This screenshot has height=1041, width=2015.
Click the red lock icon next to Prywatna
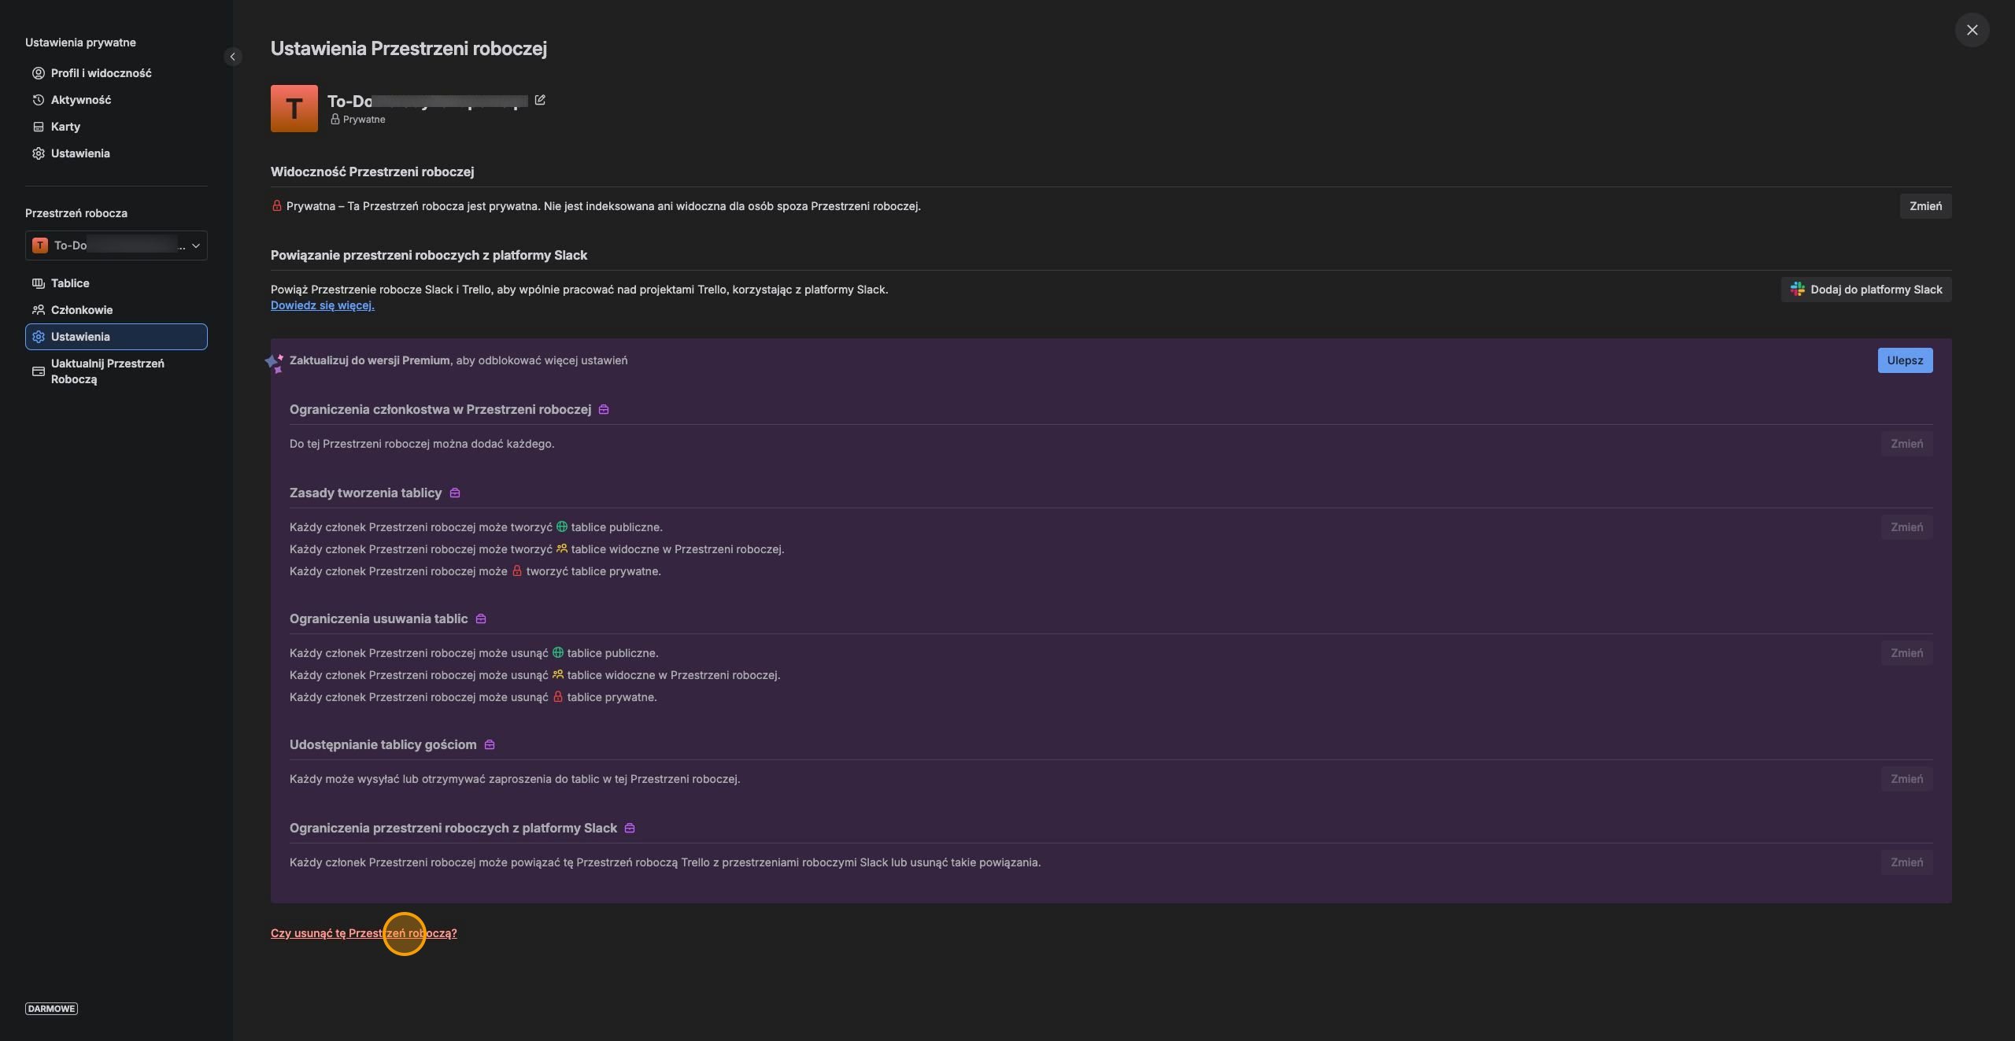[x=277, y=206]
